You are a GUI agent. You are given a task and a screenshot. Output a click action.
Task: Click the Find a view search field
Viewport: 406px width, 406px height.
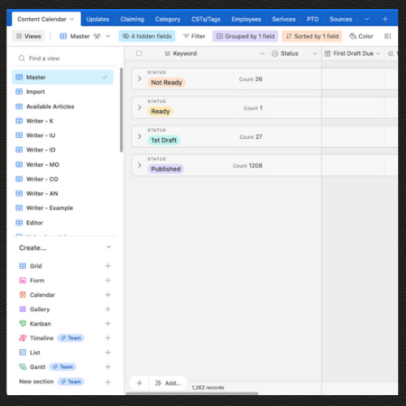(x=66, y=58)
